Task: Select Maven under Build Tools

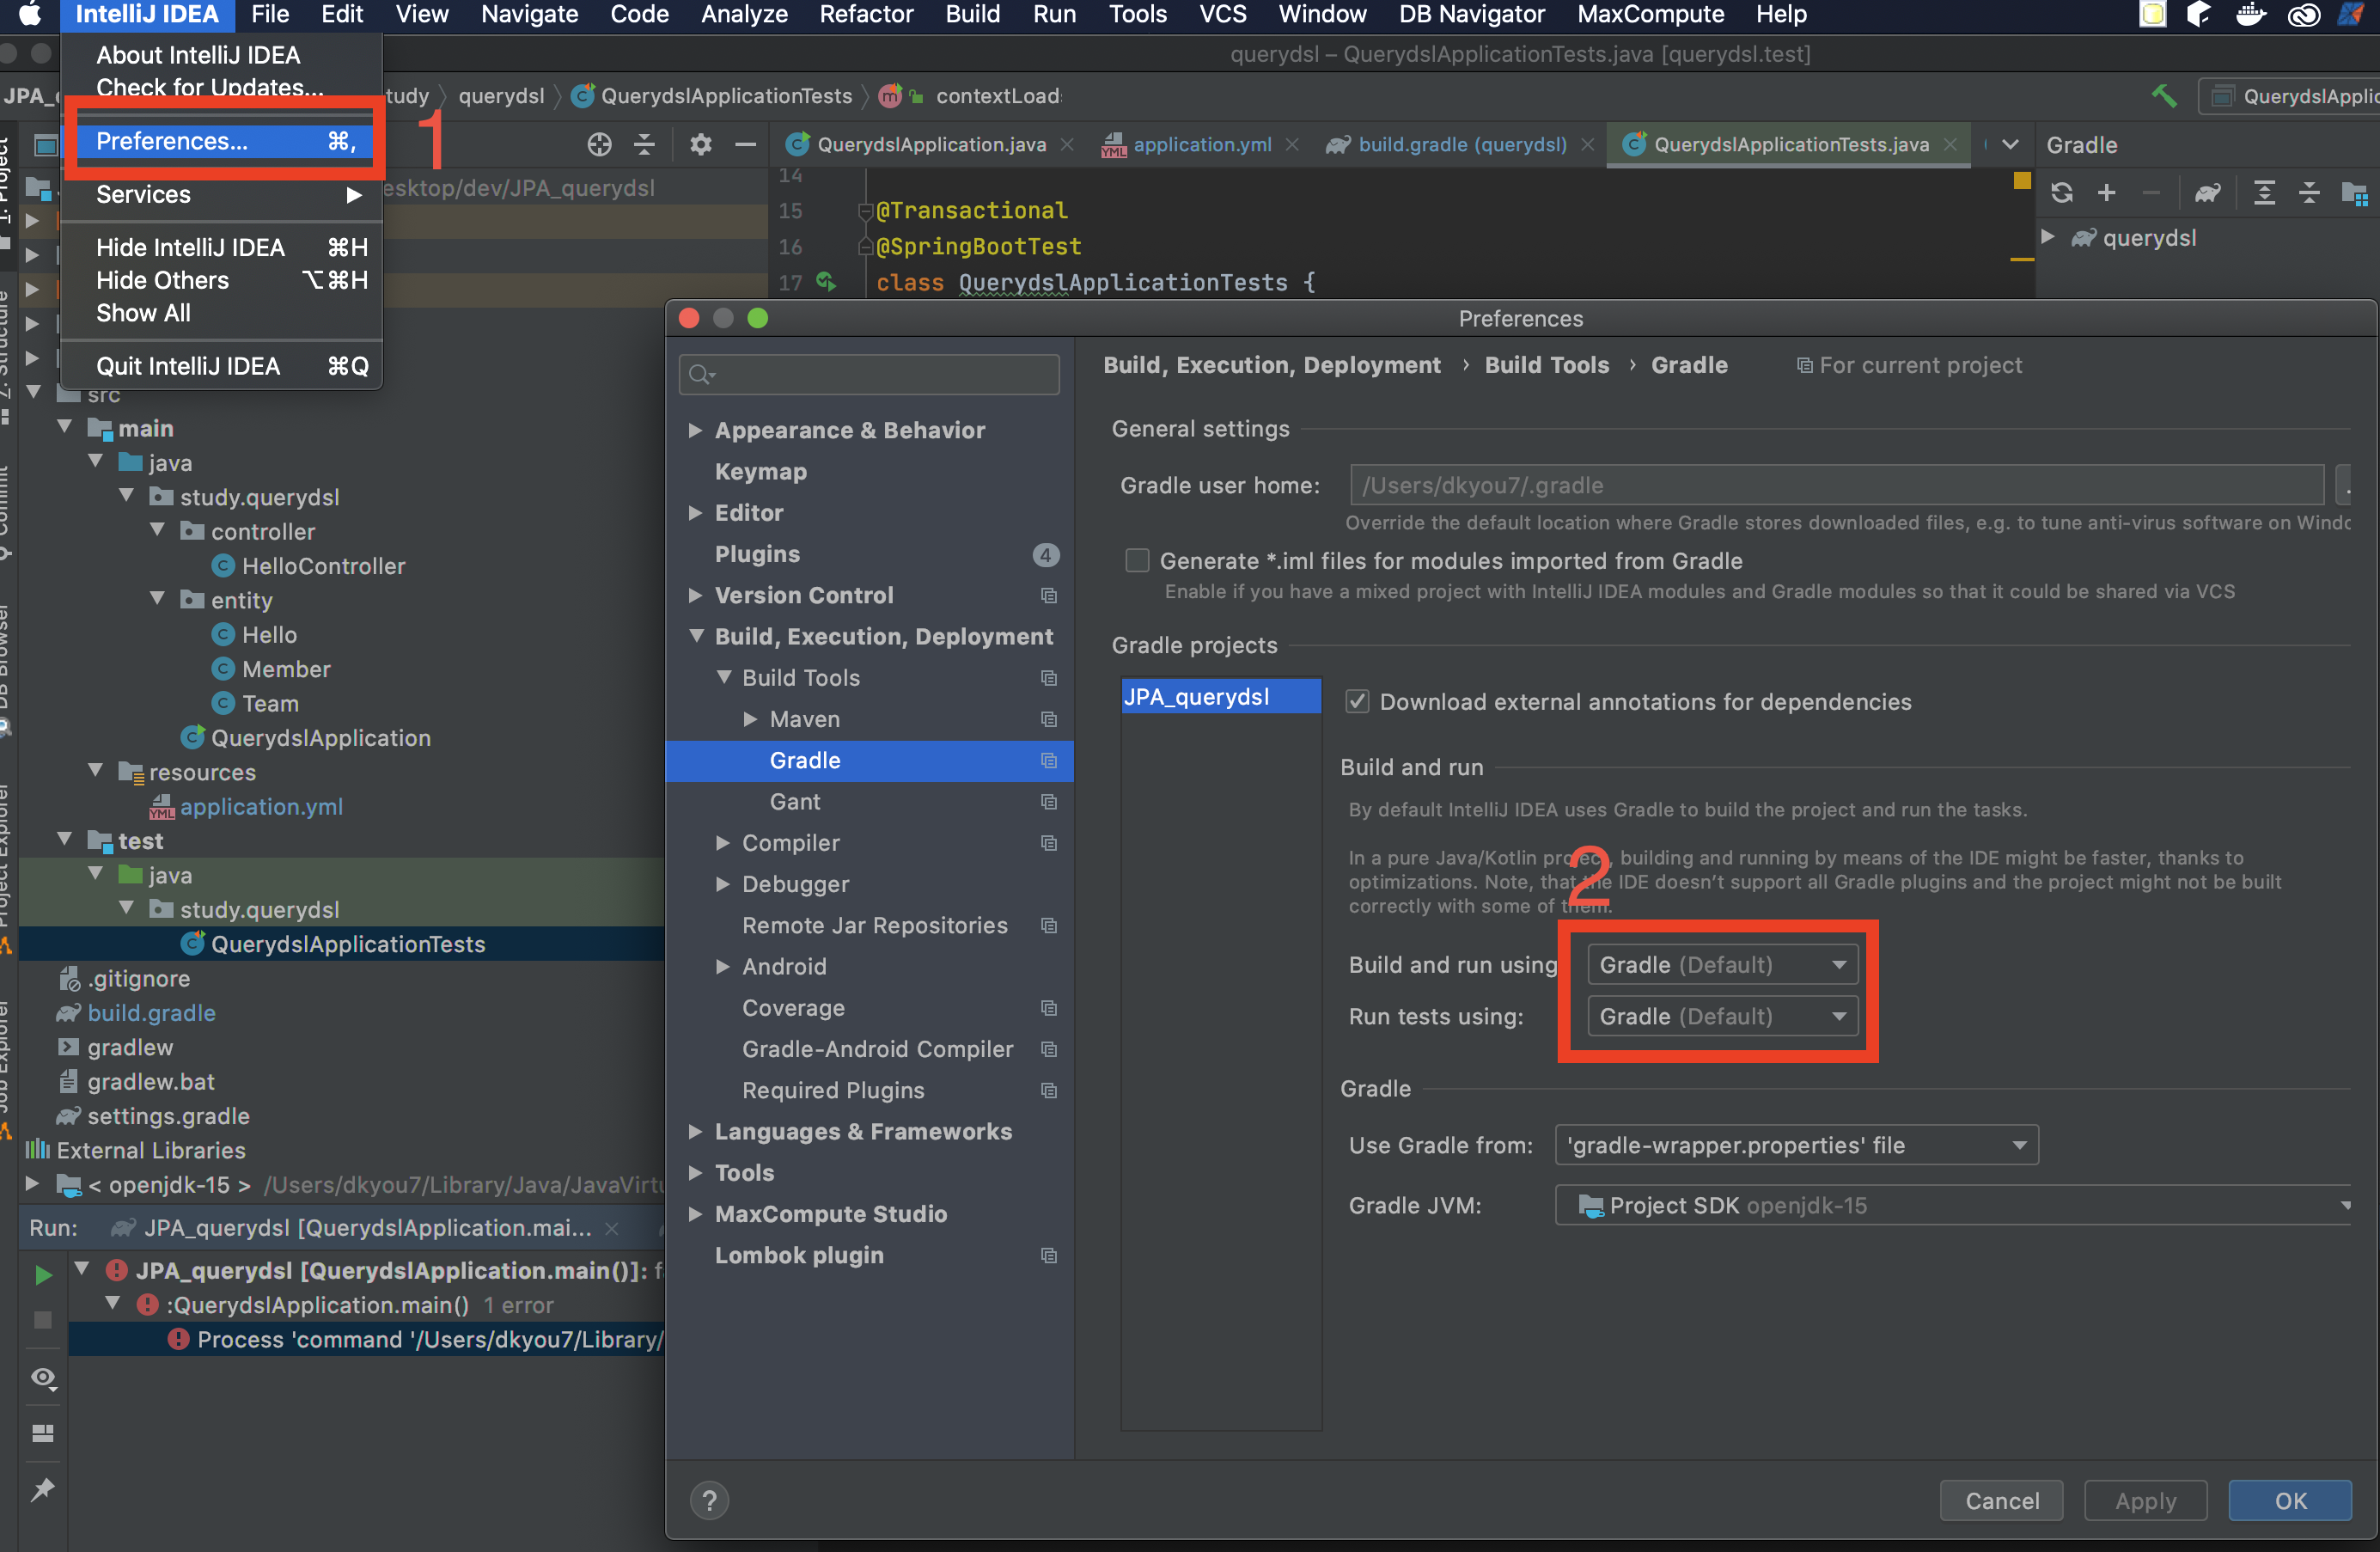Action: coord(804,719)
